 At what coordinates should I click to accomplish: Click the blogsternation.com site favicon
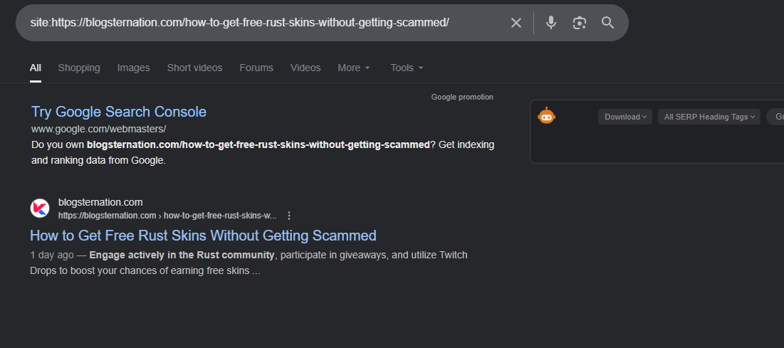click(x=40, y=209)
